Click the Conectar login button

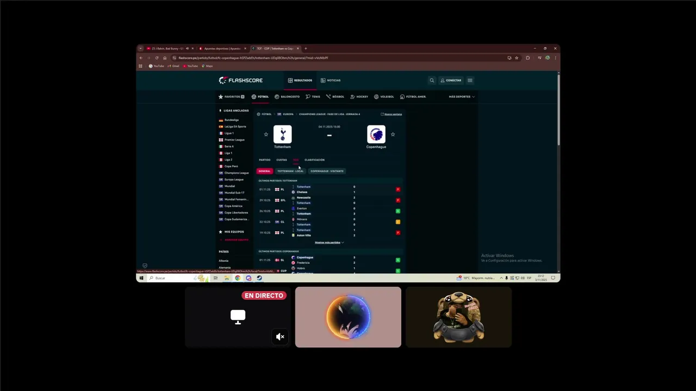451,80
